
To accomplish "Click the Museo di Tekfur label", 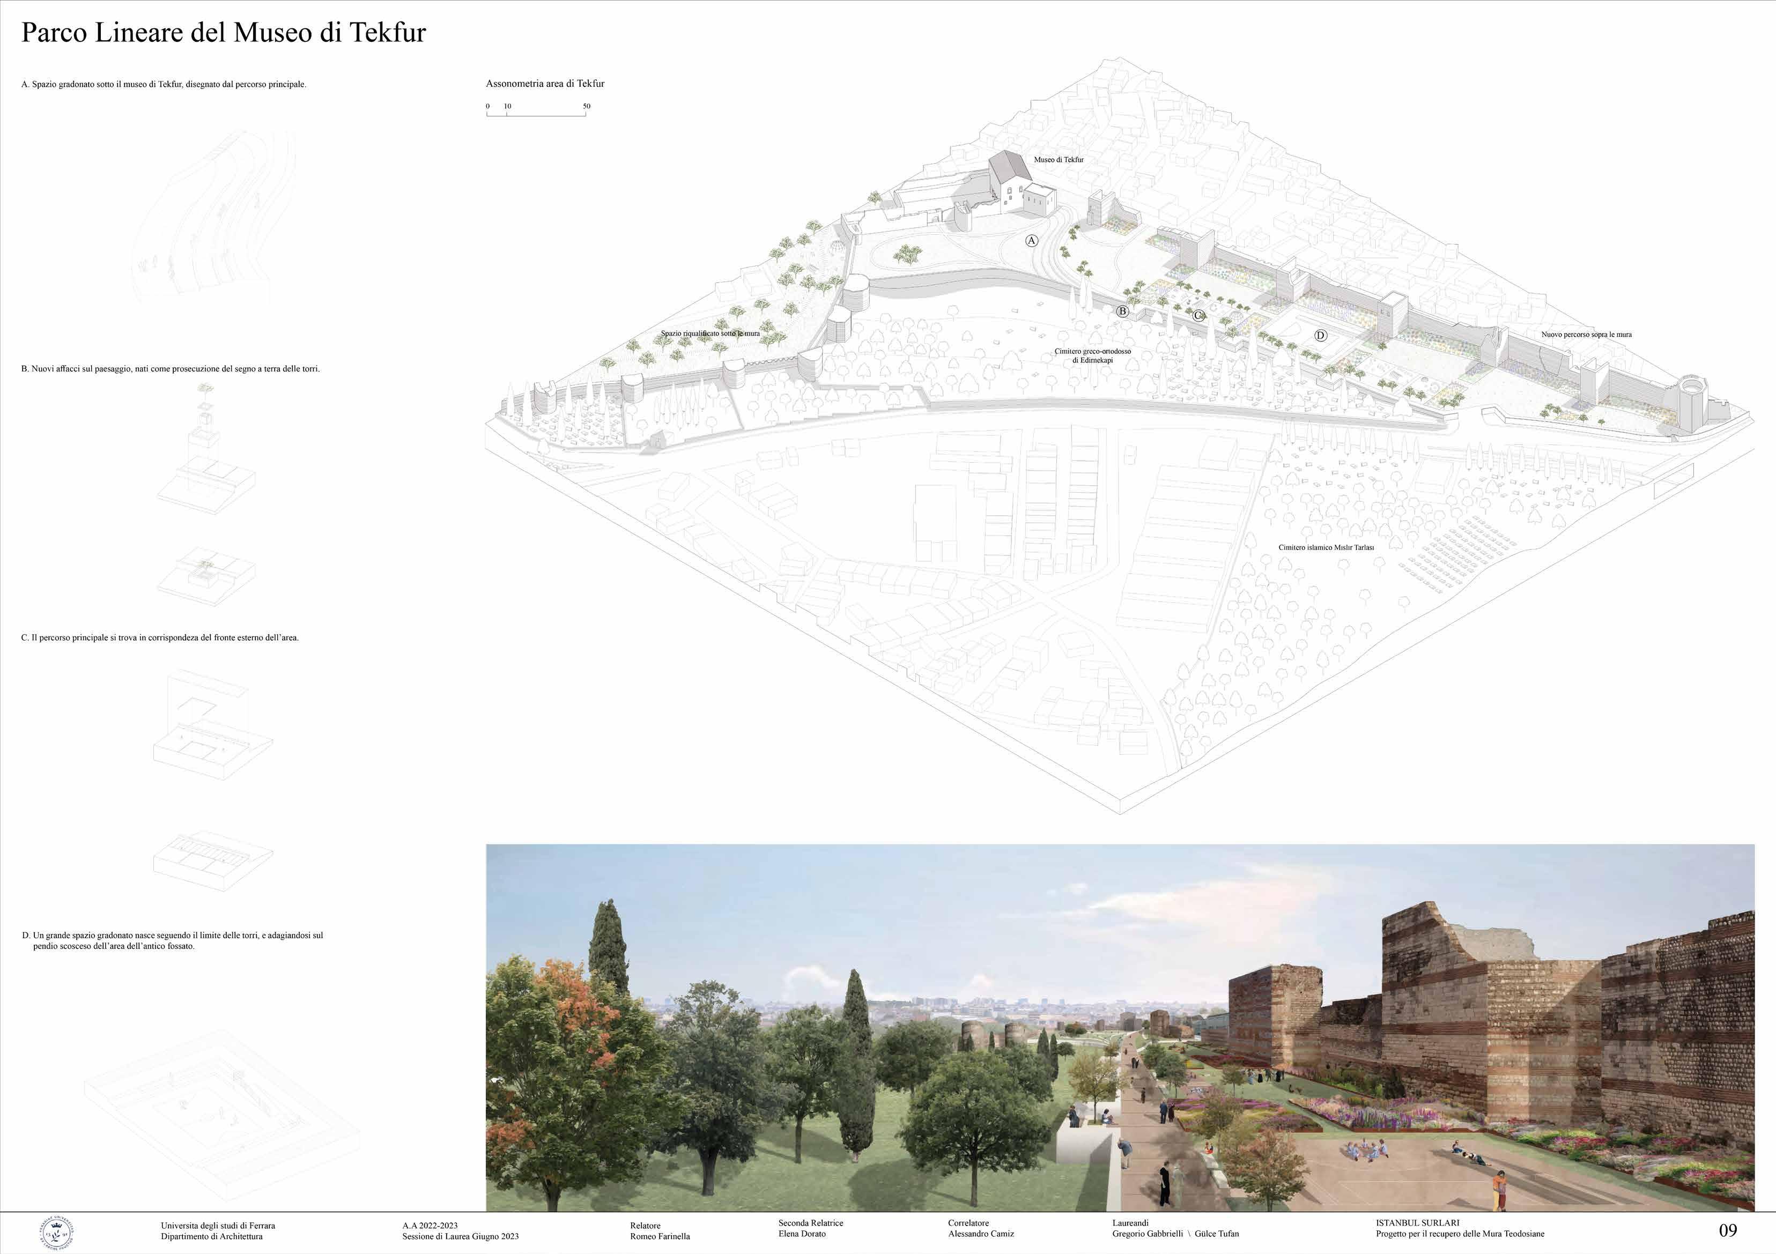I will 1058,159.
